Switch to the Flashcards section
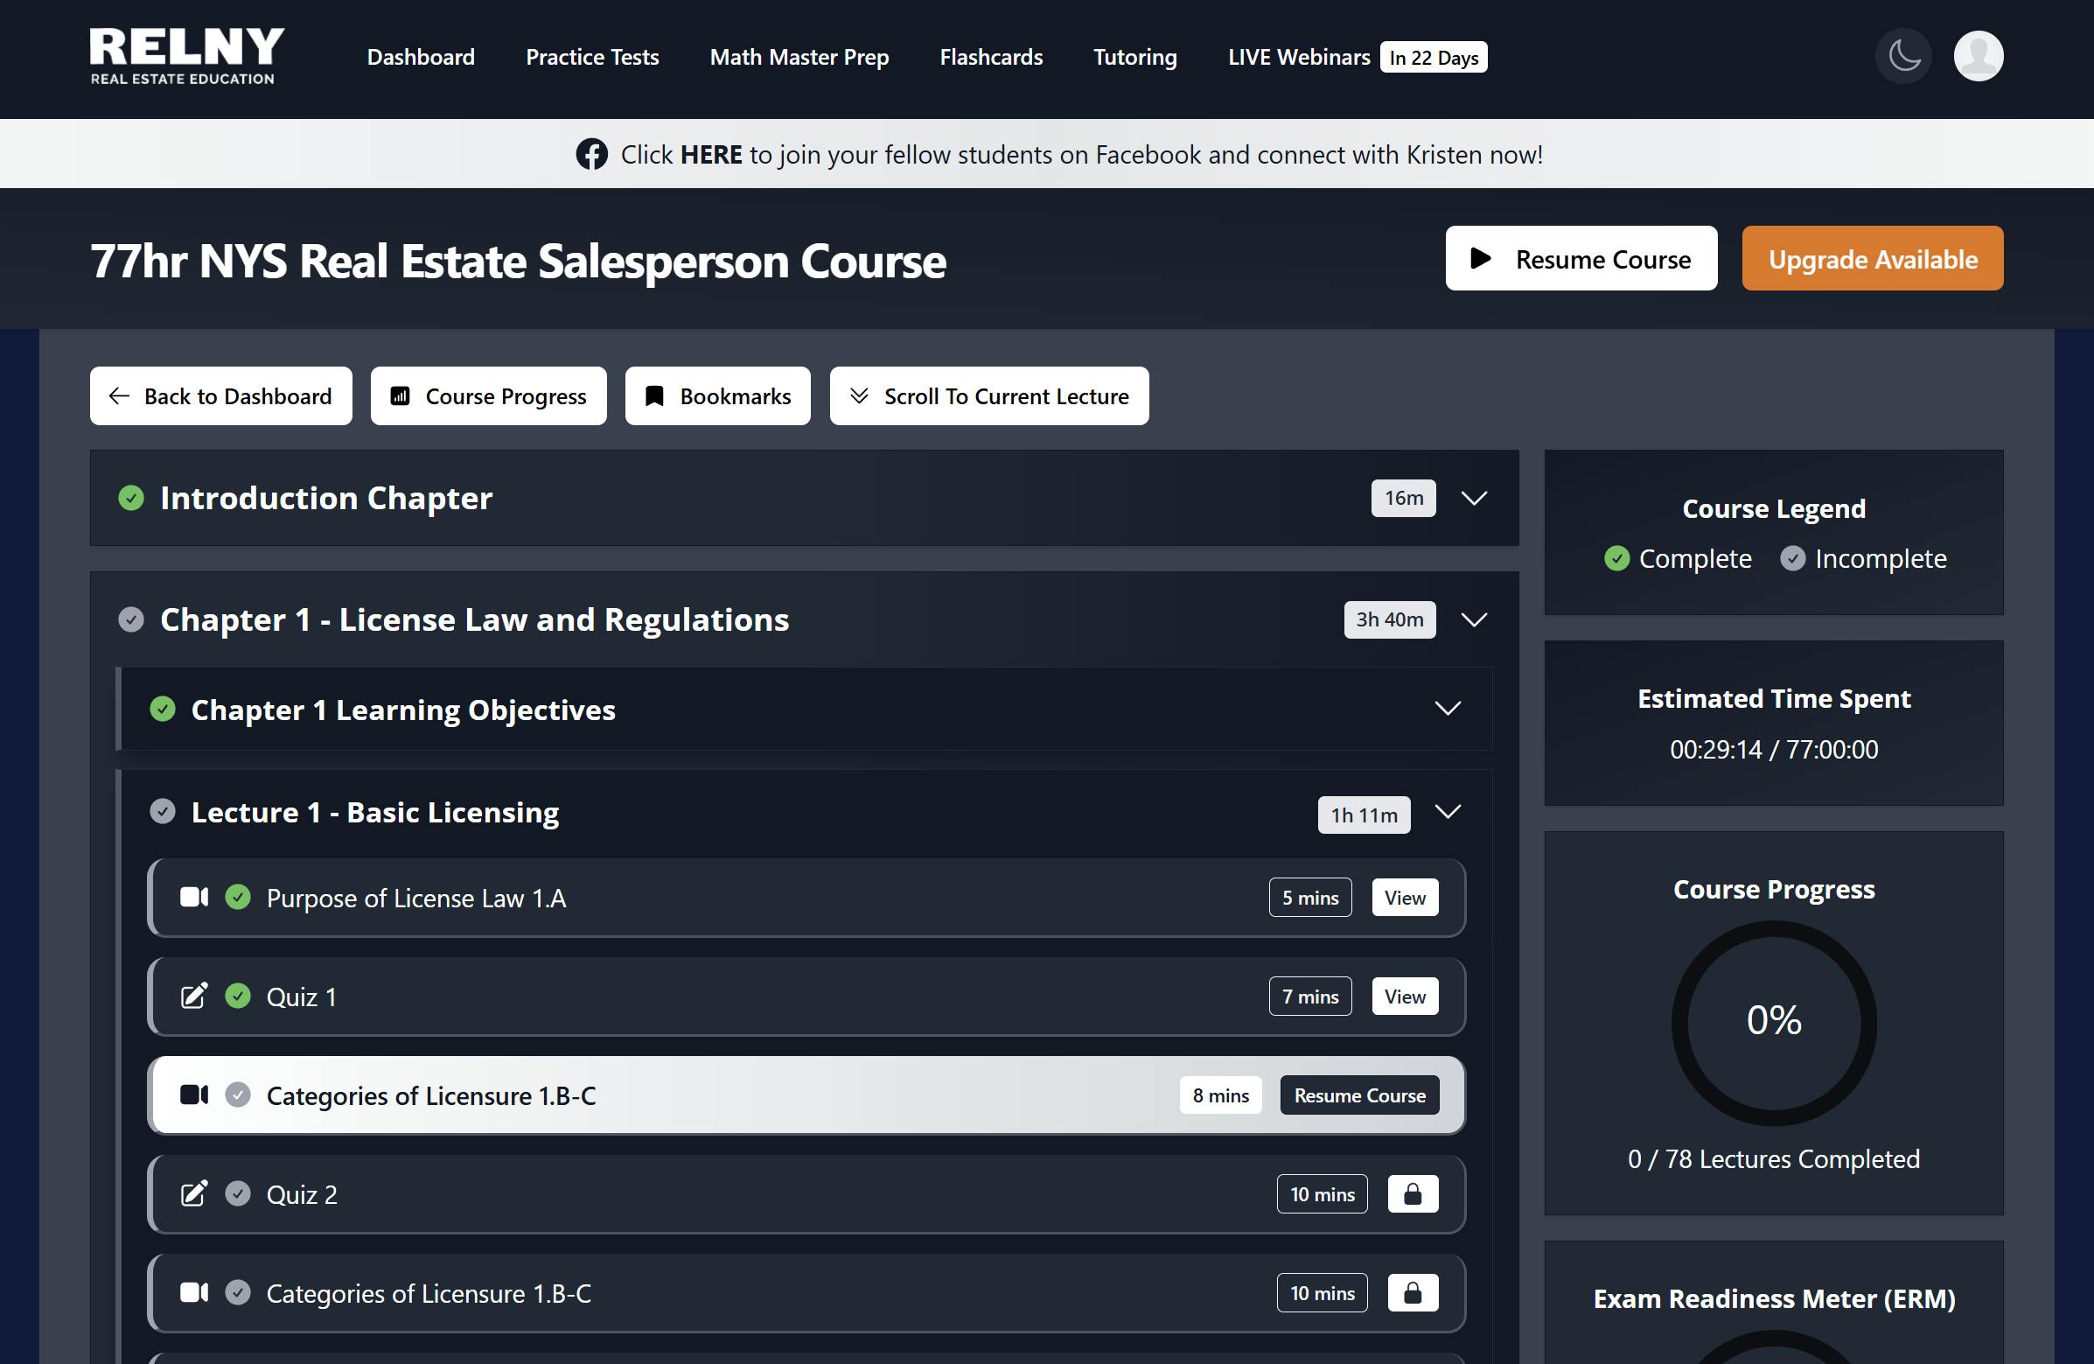 coord(991,56)
